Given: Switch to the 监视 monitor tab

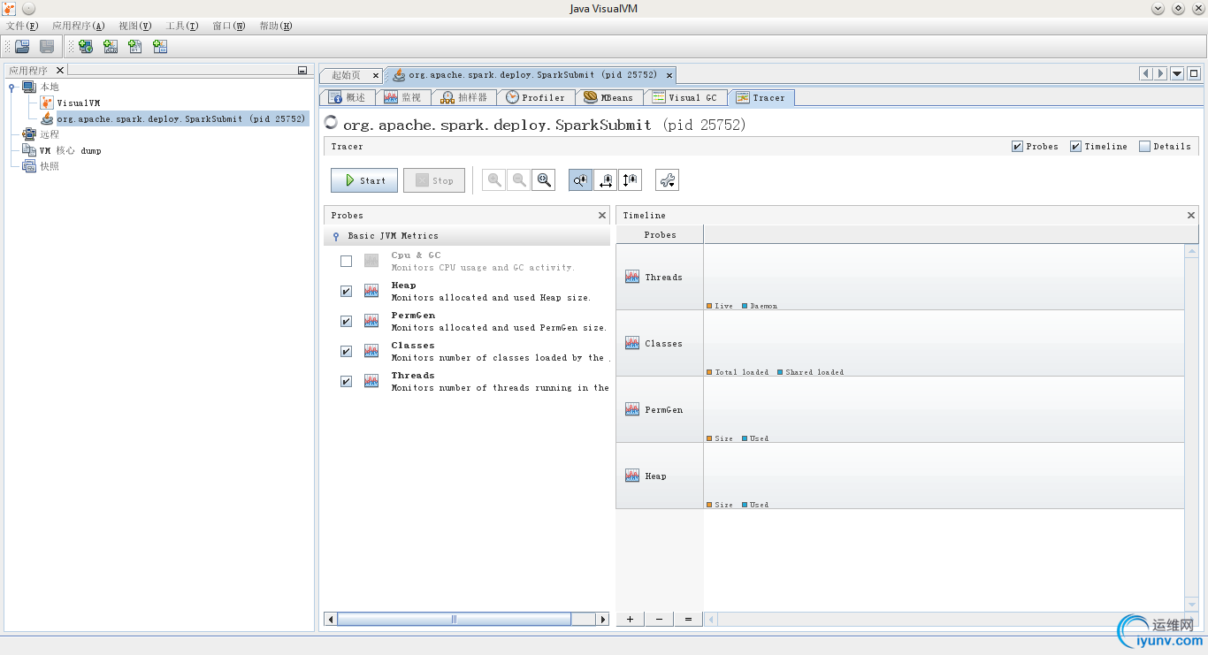Looking at the screenshot, I should click(x=403, y=97).
